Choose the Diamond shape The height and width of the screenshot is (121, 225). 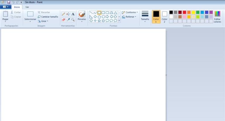[95, 17]
